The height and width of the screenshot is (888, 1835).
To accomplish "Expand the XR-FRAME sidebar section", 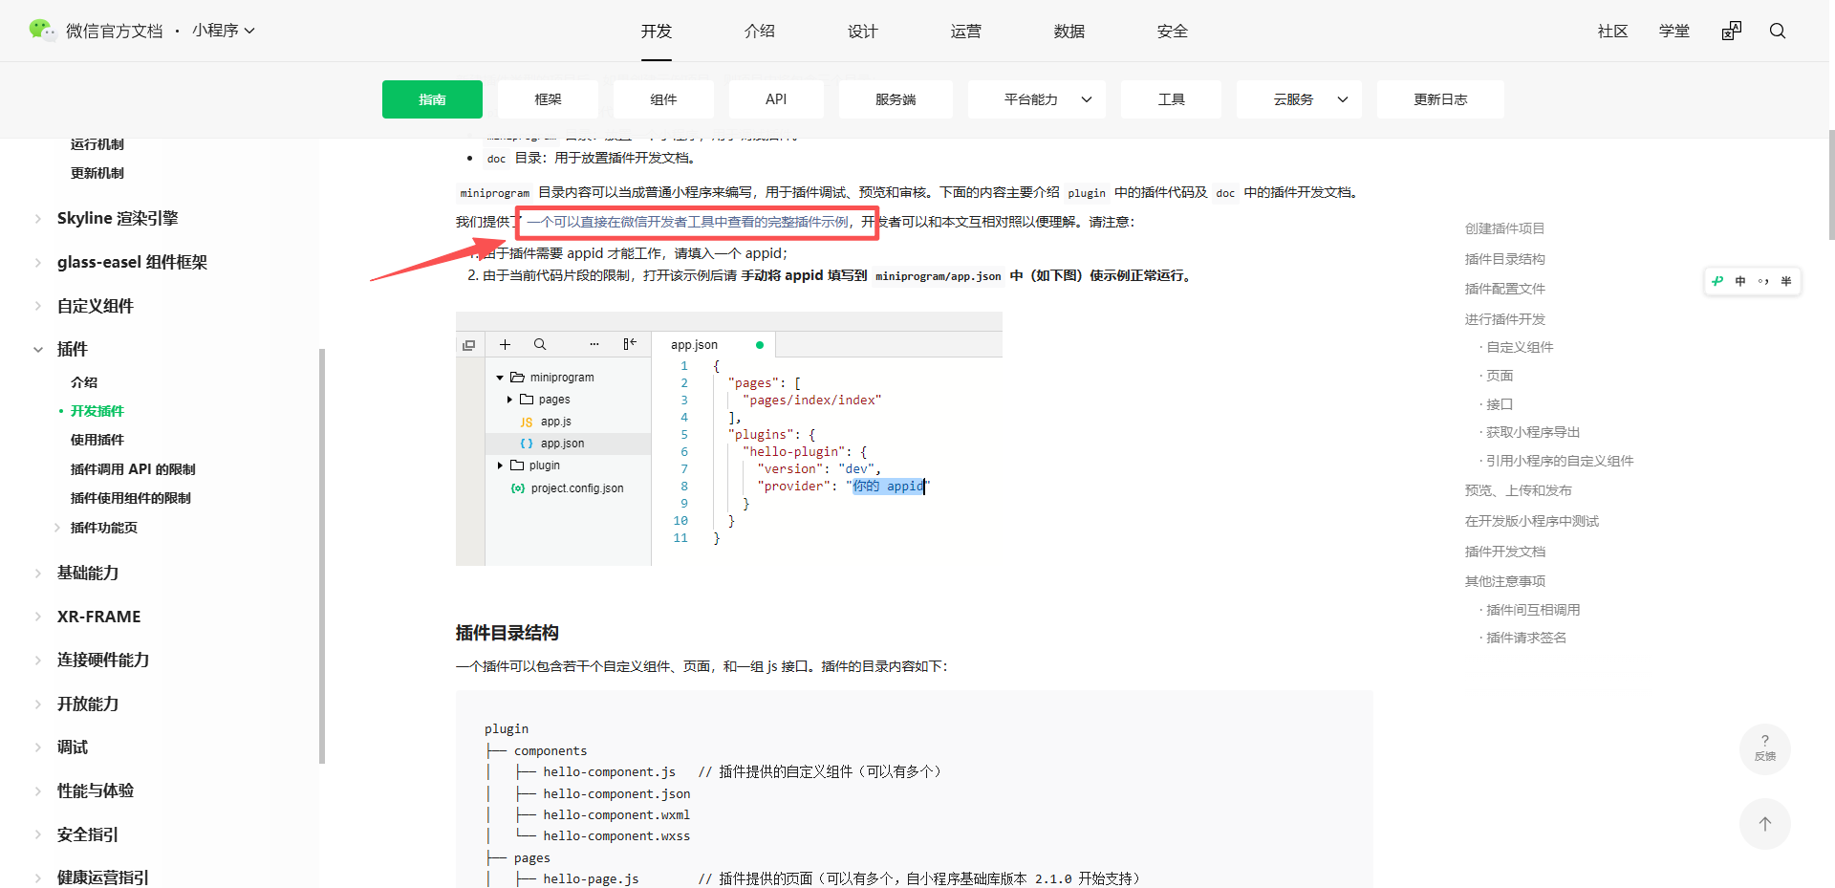I will [38, 617].
